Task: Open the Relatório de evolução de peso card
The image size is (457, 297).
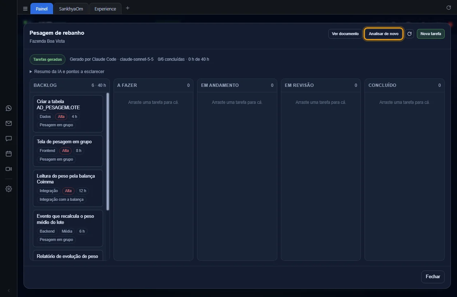Action: point(68,255)
